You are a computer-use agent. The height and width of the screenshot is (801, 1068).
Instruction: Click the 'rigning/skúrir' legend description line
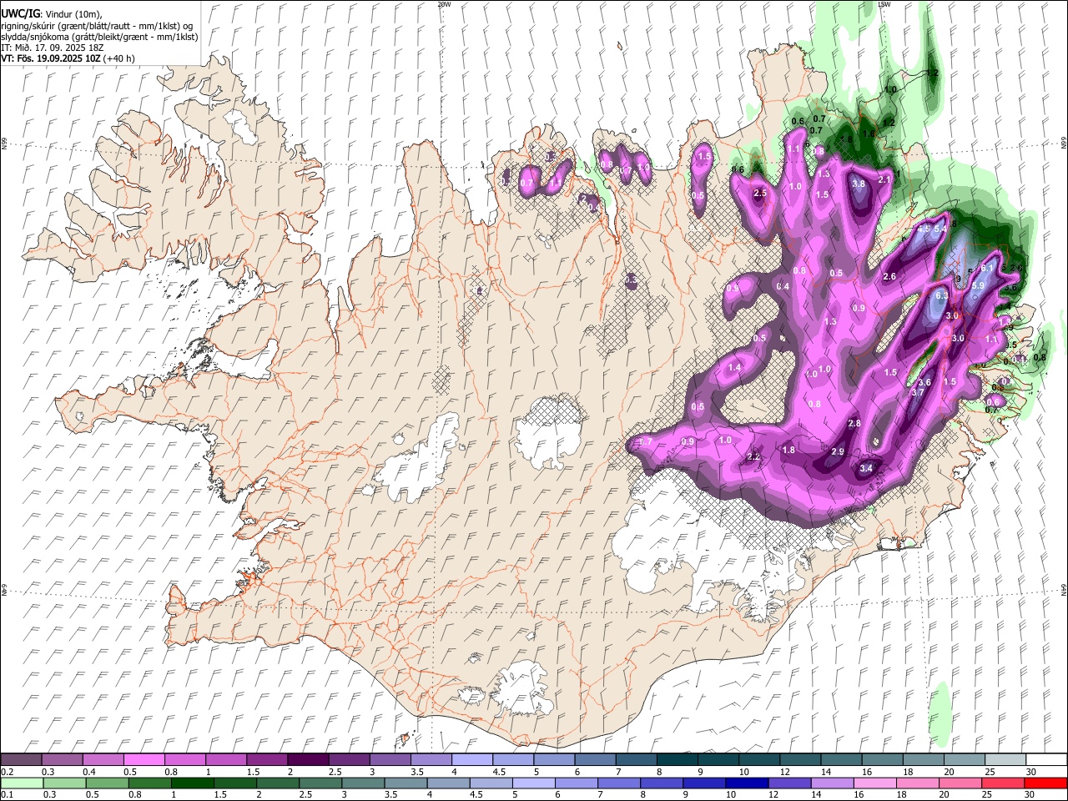click(96, 26)
